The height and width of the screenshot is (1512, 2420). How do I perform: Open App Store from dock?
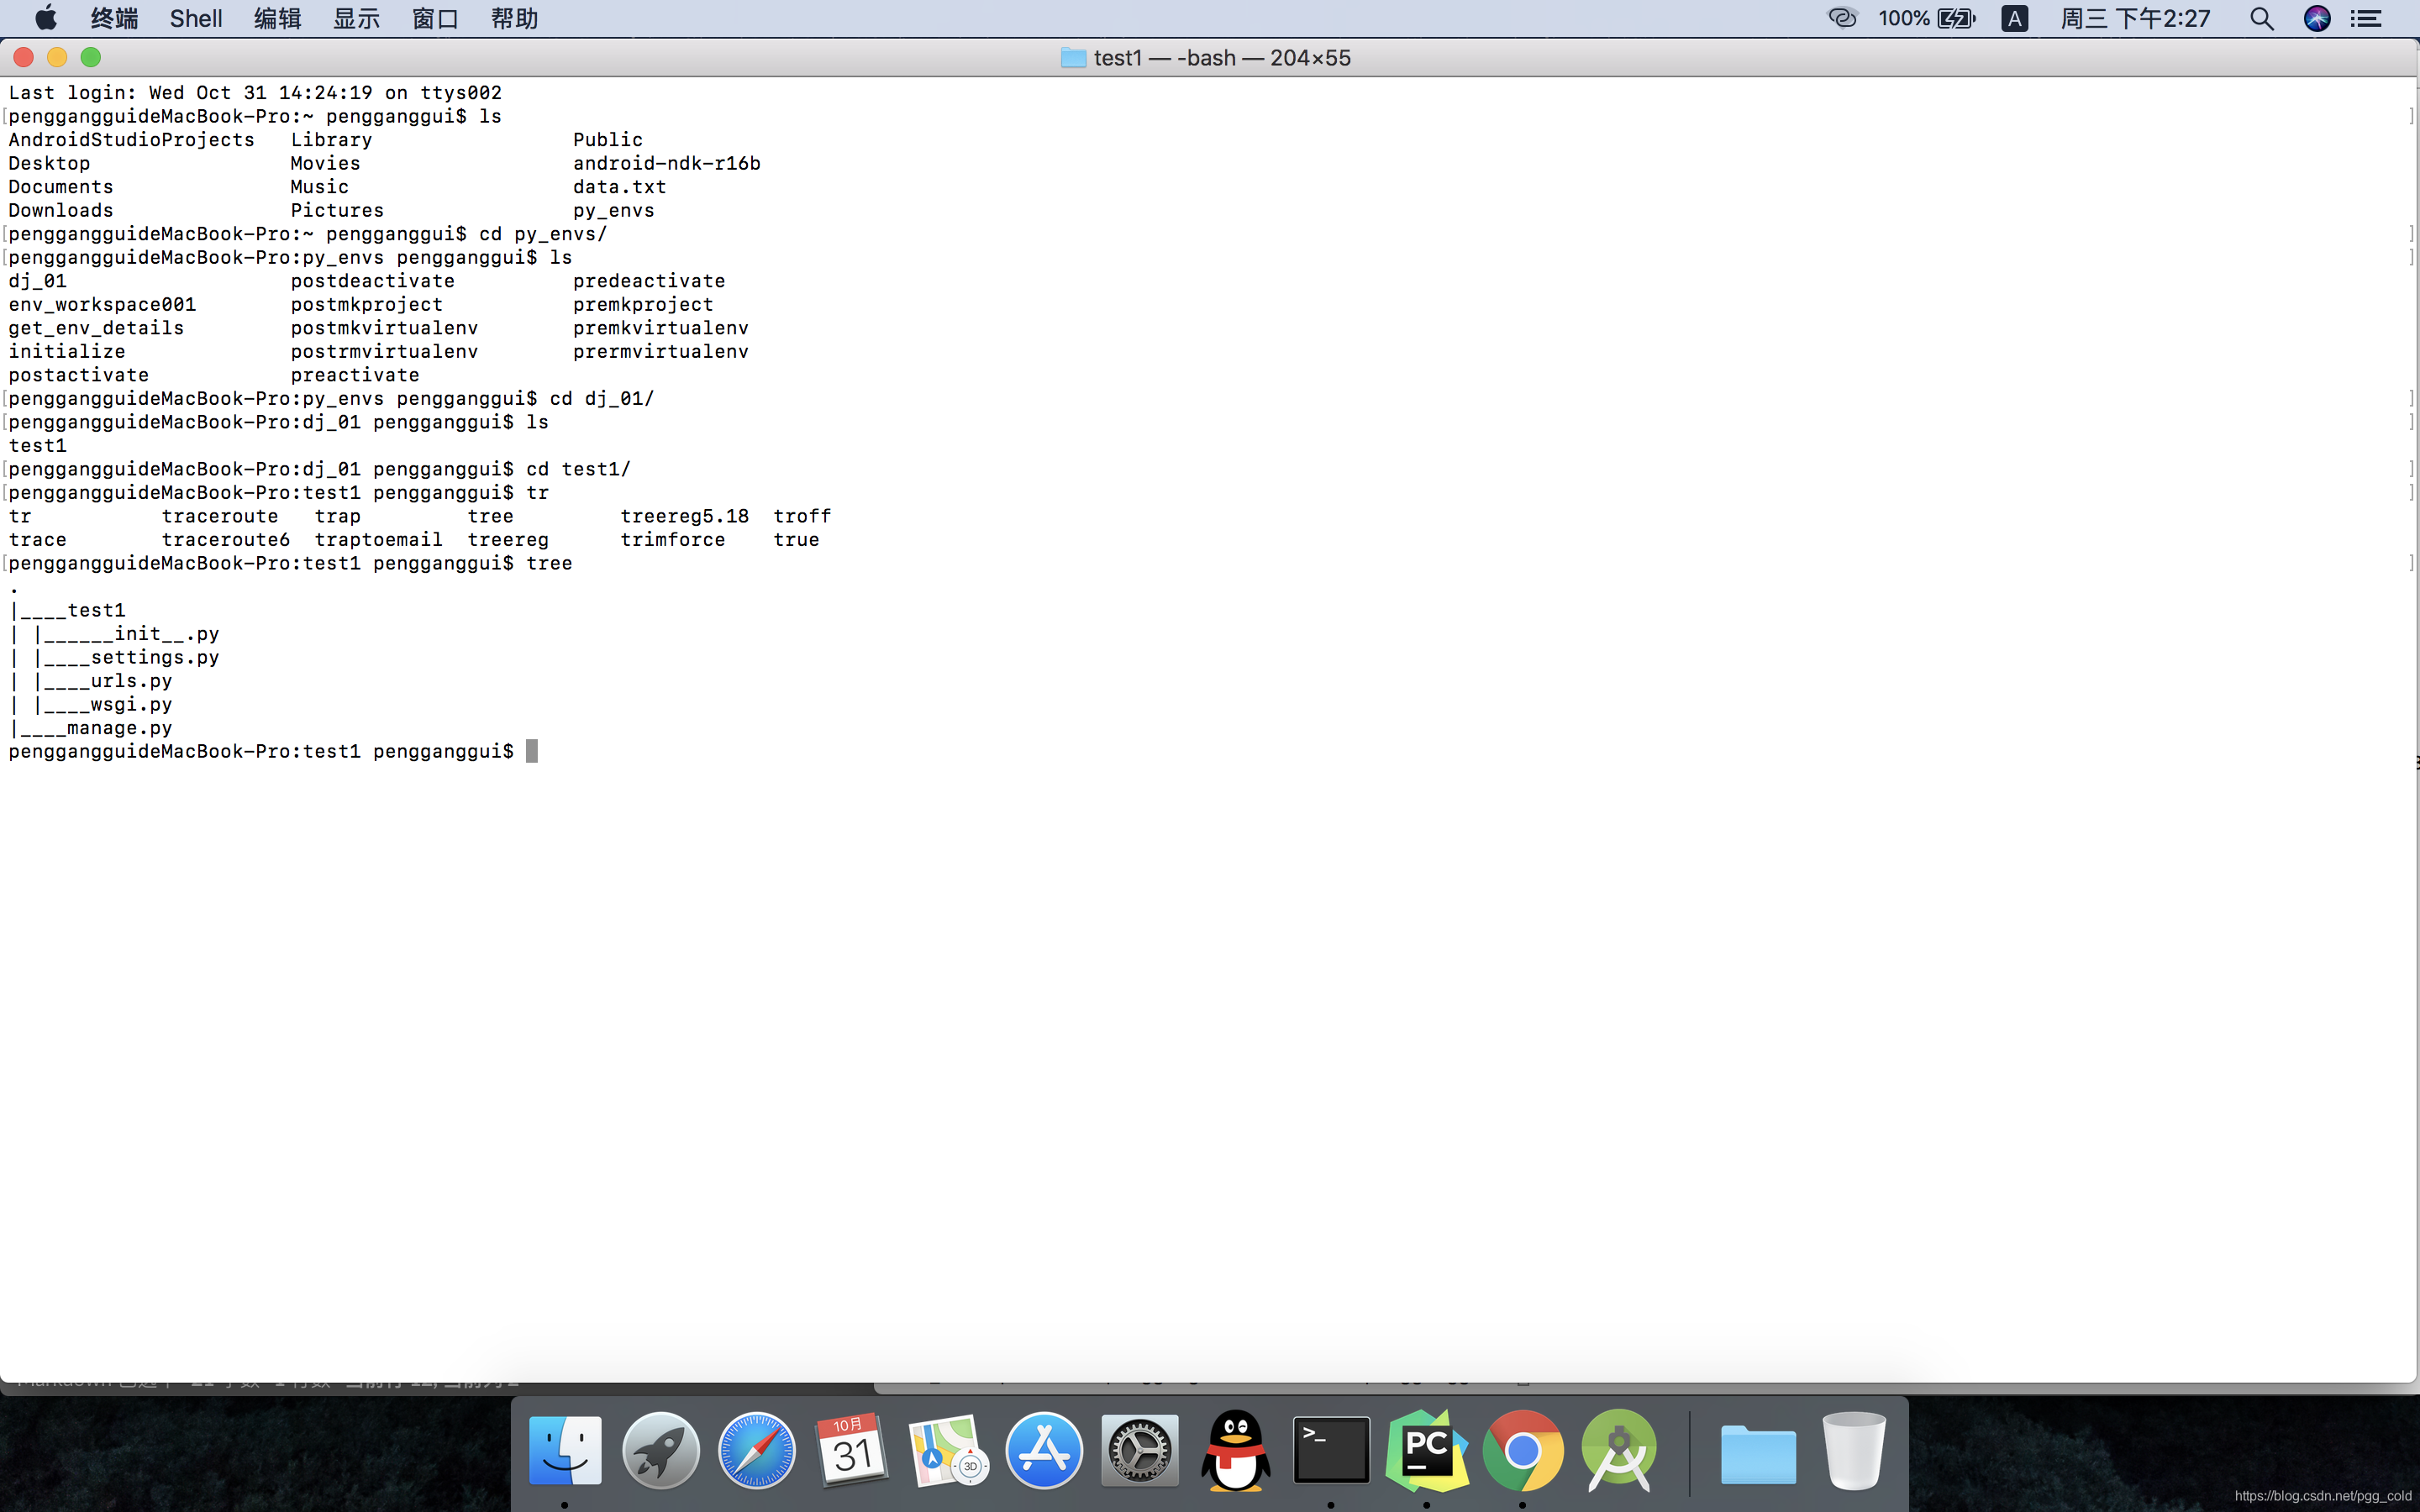point(1044,1450)
